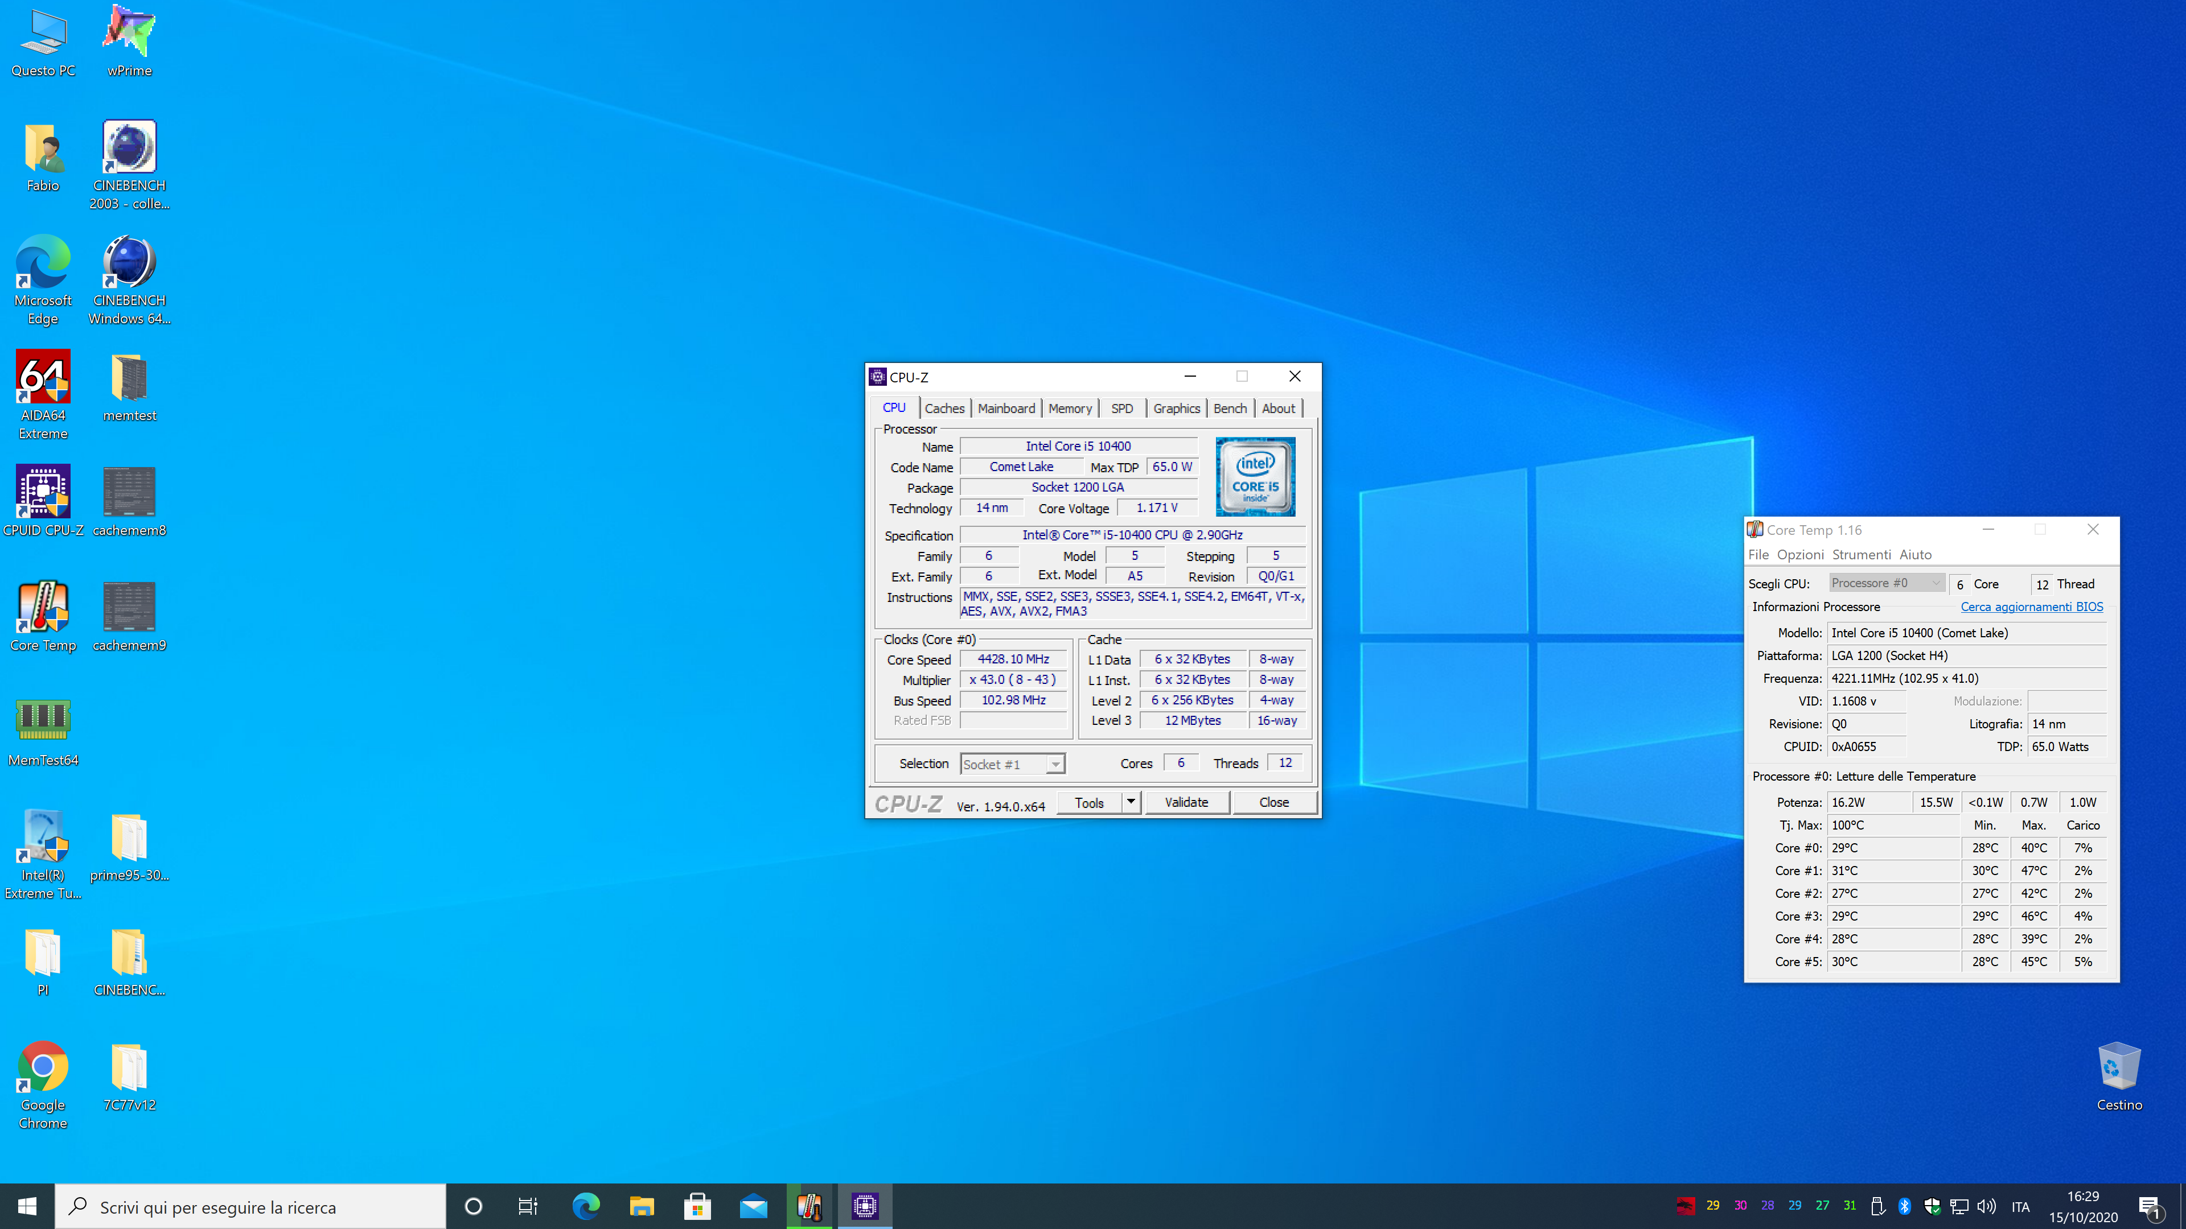Open the CPUID CPU-Z desktop shortcut
The image size is (2186, 1229).
[43, 501]
